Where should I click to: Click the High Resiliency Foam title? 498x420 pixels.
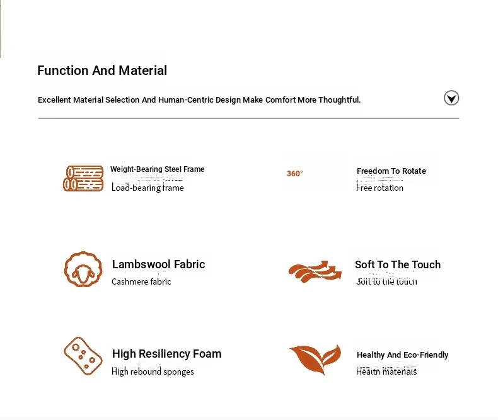pos(167,354)
